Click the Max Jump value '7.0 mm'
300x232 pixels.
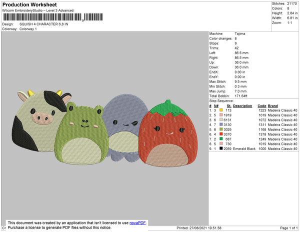pyautogui.click(x=240, y=91)
